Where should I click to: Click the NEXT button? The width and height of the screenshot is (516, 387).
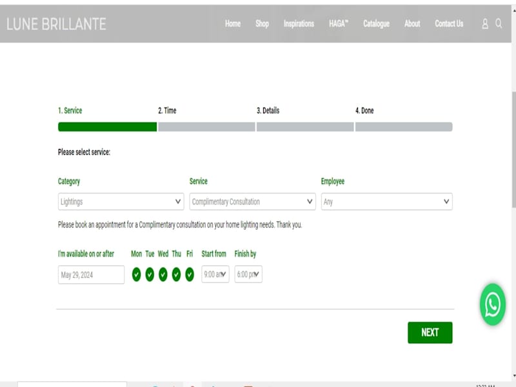tap(430, 332)
